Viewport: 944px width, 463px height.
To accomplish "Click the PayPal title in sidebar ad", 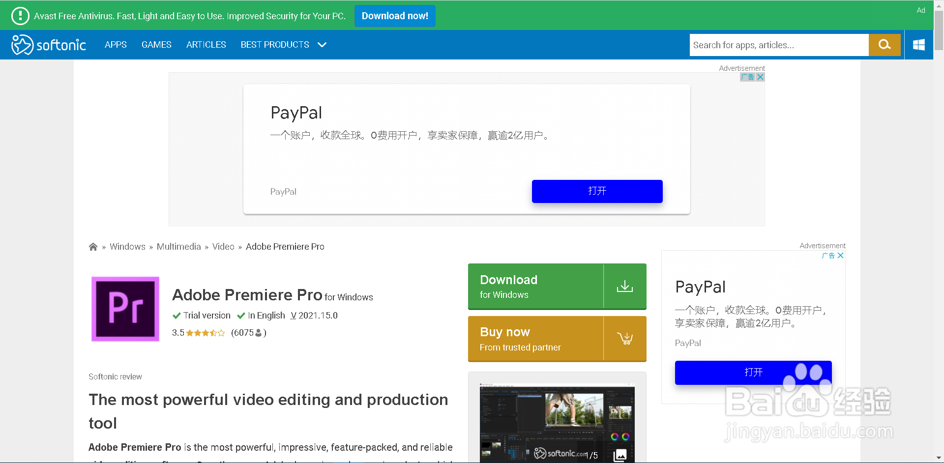I will [x=700, y=287].
